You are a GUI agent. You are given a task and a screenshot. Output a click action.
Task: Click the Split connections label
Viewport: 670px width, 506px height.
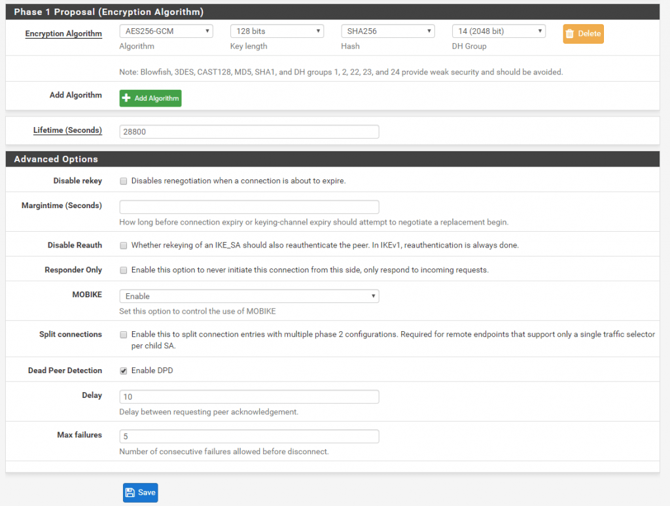click(x=71, y=334)
